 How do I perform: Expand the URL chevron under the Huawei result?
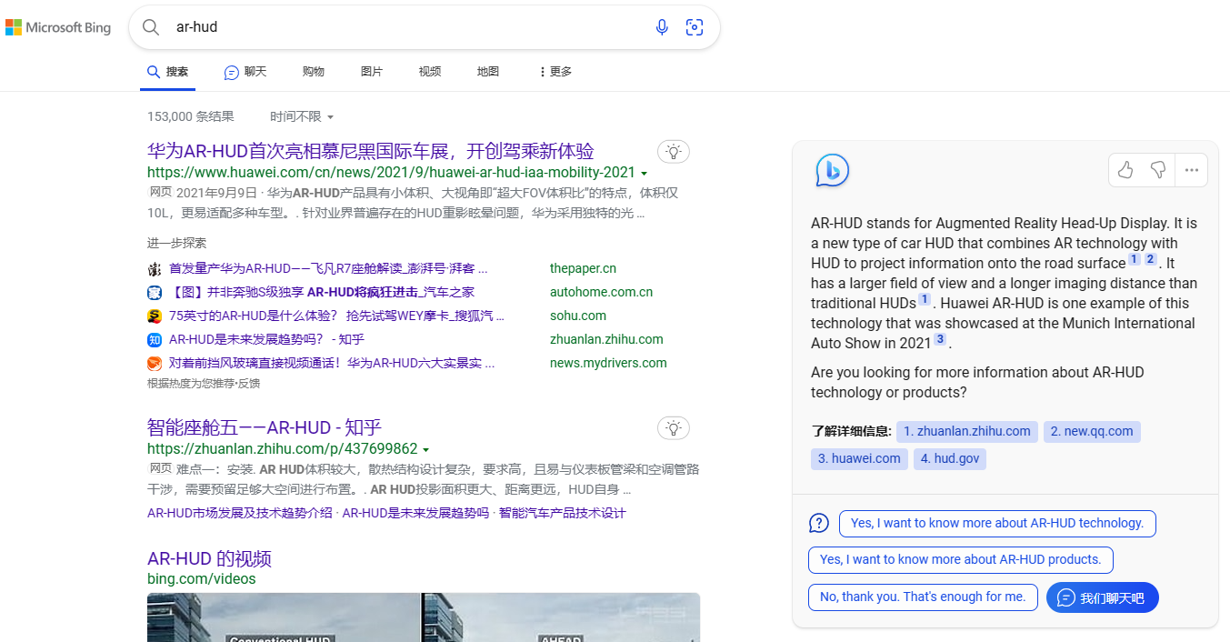tap(644, 173)
